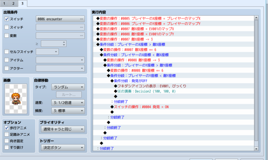Enable the アイテム condition checkbox
The width and height of the screenshot is (268, 160).
tap(7, 60)
